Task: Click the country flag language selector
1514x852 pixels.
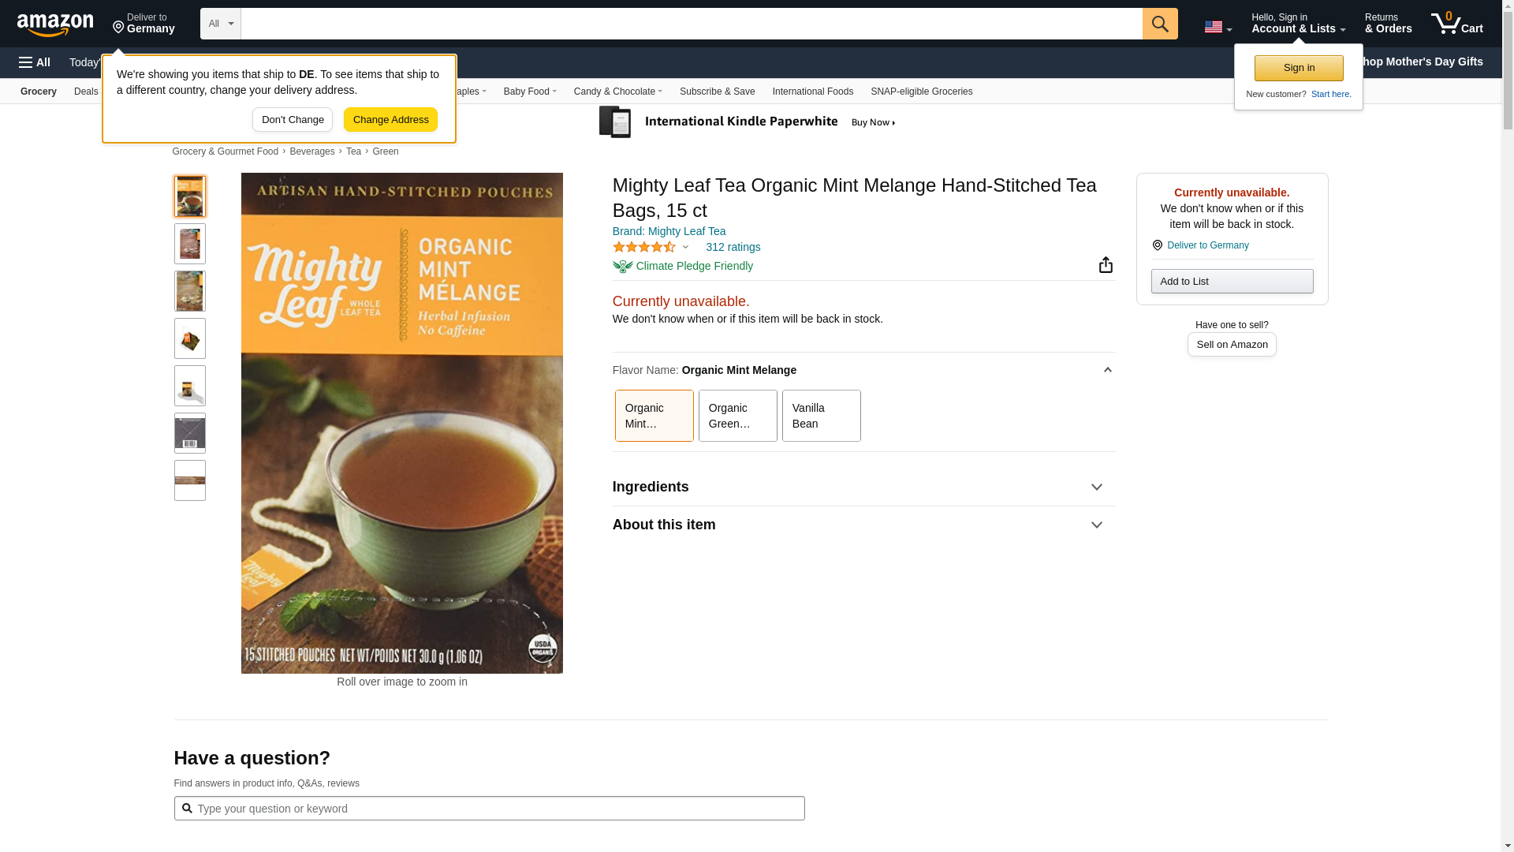Action: [1218, 27]
